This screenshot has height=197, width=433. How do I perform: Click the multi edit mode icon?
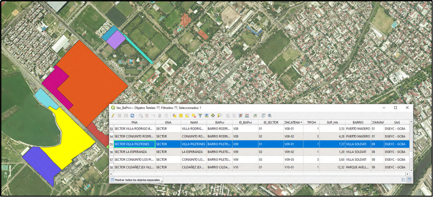tap(119, 116)
